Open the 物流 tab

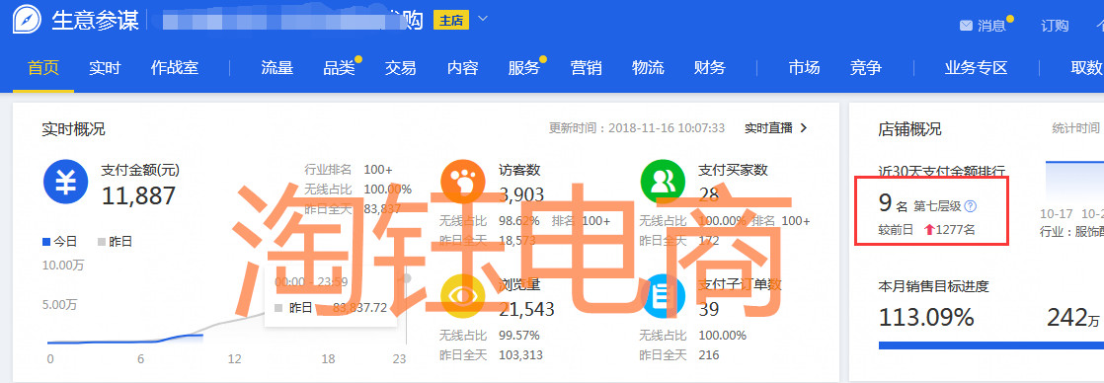click(x=648, y=67)
